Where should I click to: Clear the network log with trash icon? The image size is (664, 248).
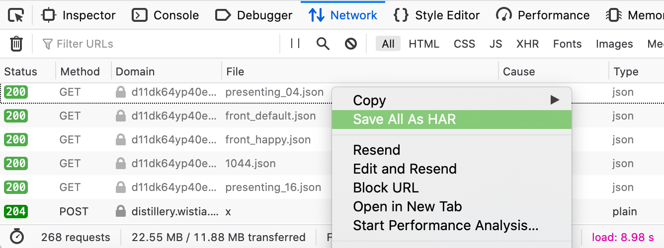(x=16, y=44)
